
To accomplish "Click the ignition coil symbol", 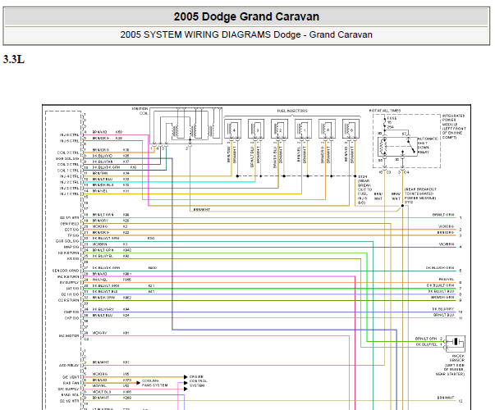I will (186, 126).
